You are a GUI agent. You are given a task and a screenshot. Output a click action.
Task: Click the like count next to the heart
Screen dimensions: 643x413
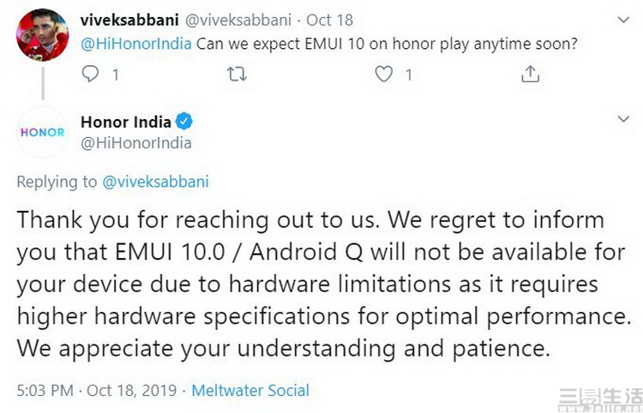coord(409,75)
